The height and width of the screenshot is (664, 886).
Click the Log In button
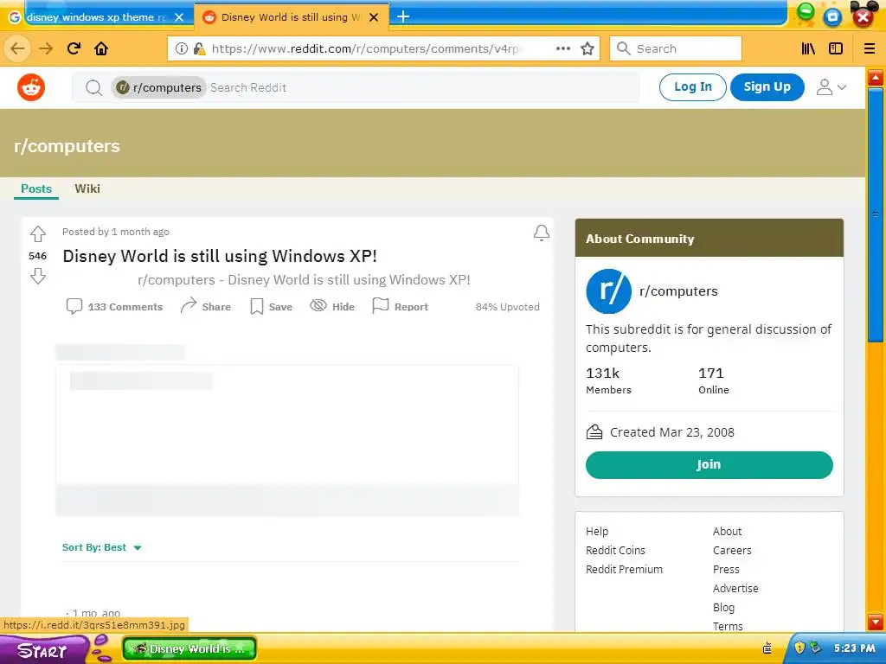point(693,87)
